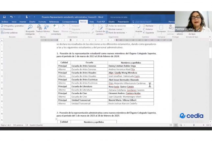212x141 pixels.
Task: Click the Save icon in the title bar
Action: click(x=4, y=17)
